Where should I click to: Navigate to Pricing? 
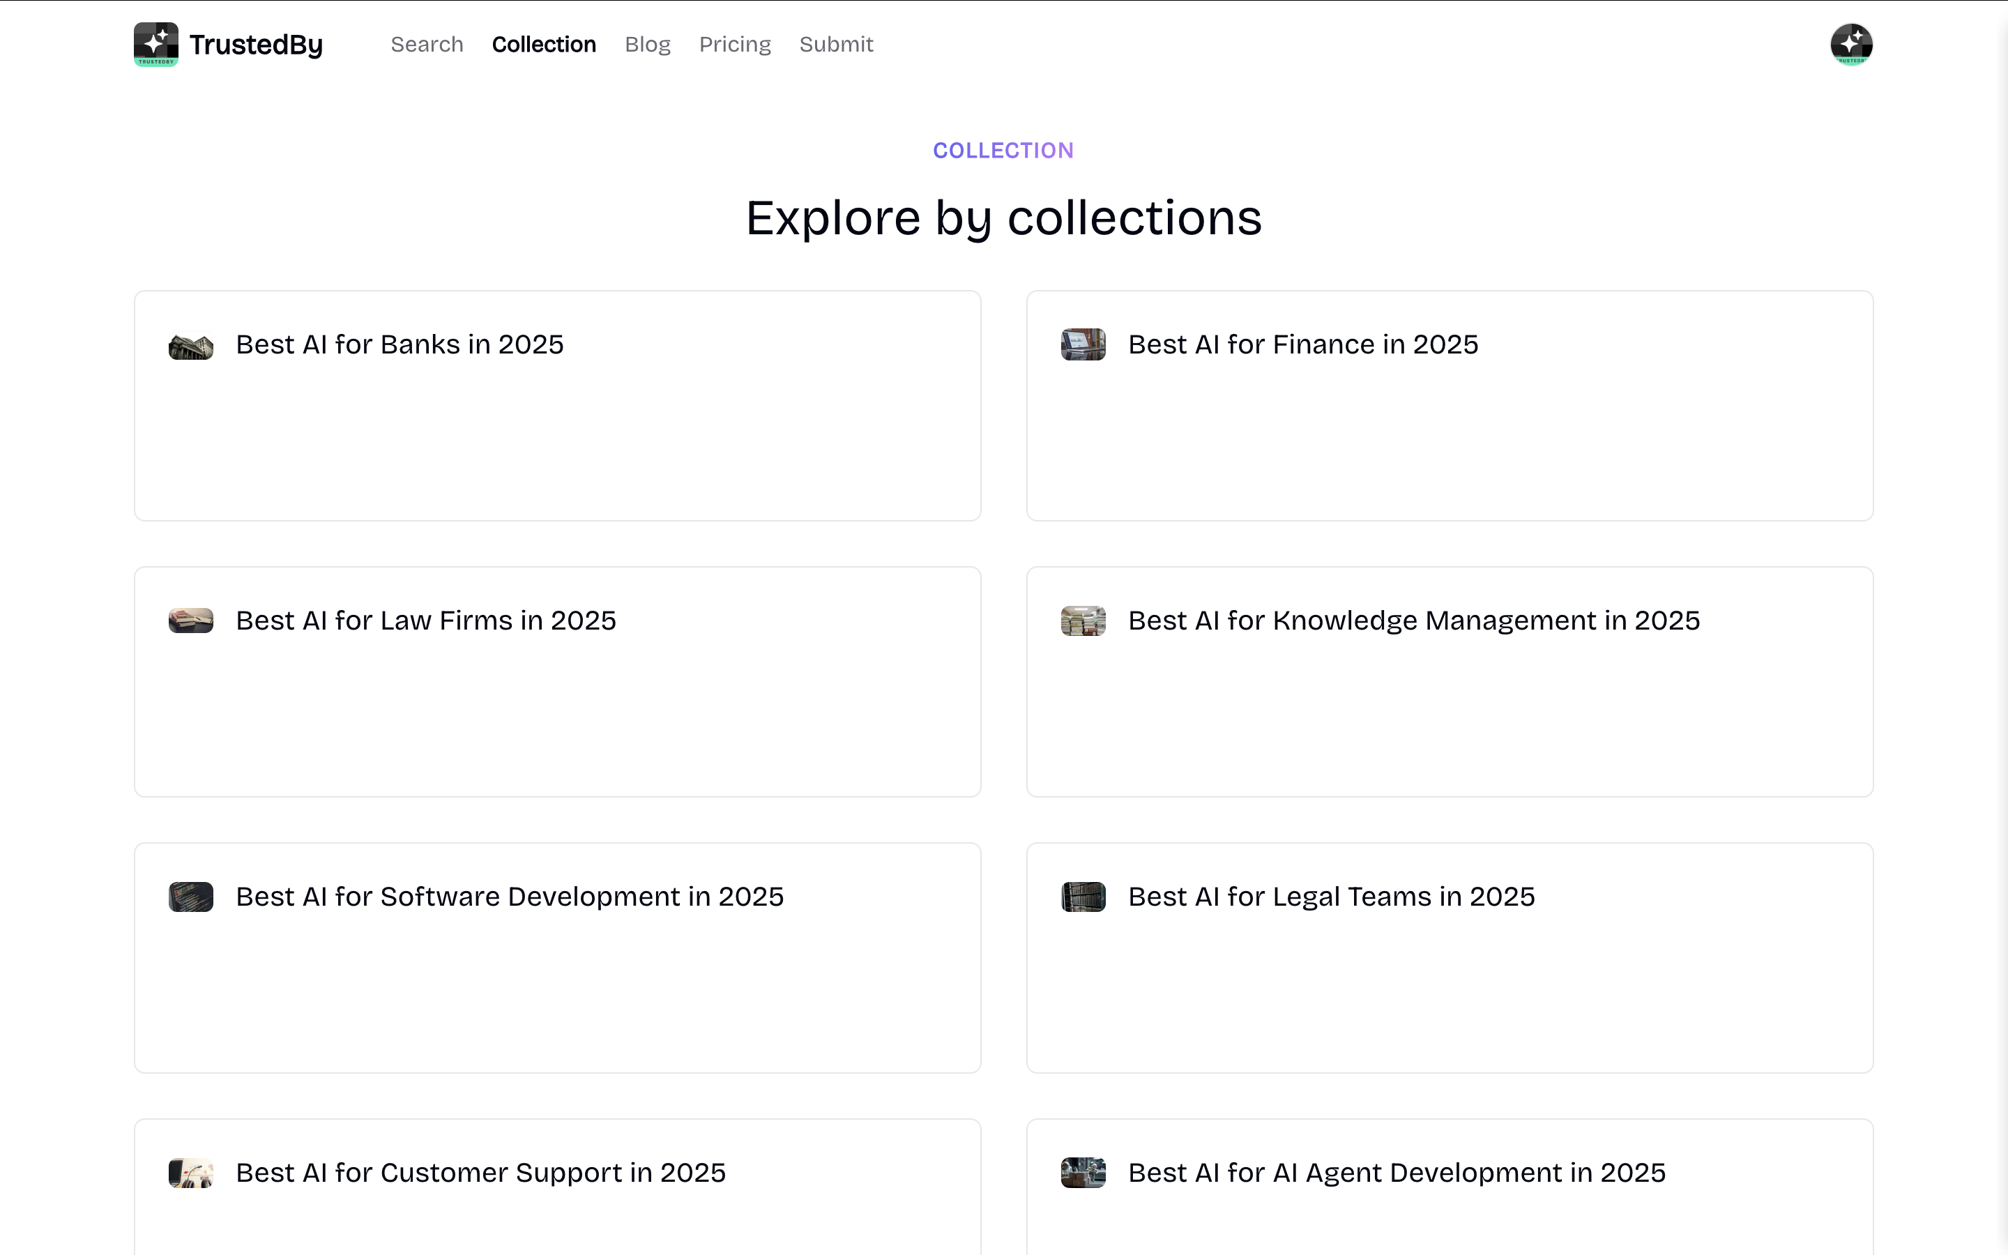coord(734,45)
